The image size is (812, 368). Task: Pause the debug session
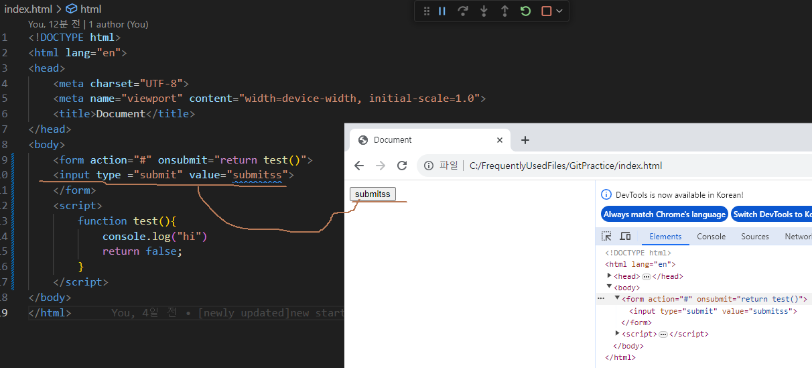click(442, 11)
